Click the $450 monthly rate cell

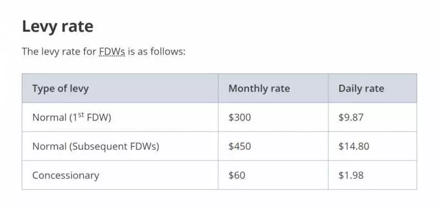click(x=240, y=146)
